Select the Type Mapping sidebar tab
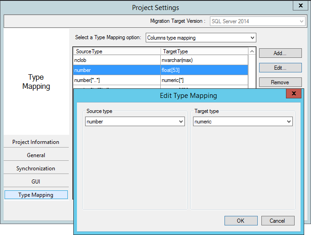This screenshot has height=235, width=311. (x=36, y=195)
